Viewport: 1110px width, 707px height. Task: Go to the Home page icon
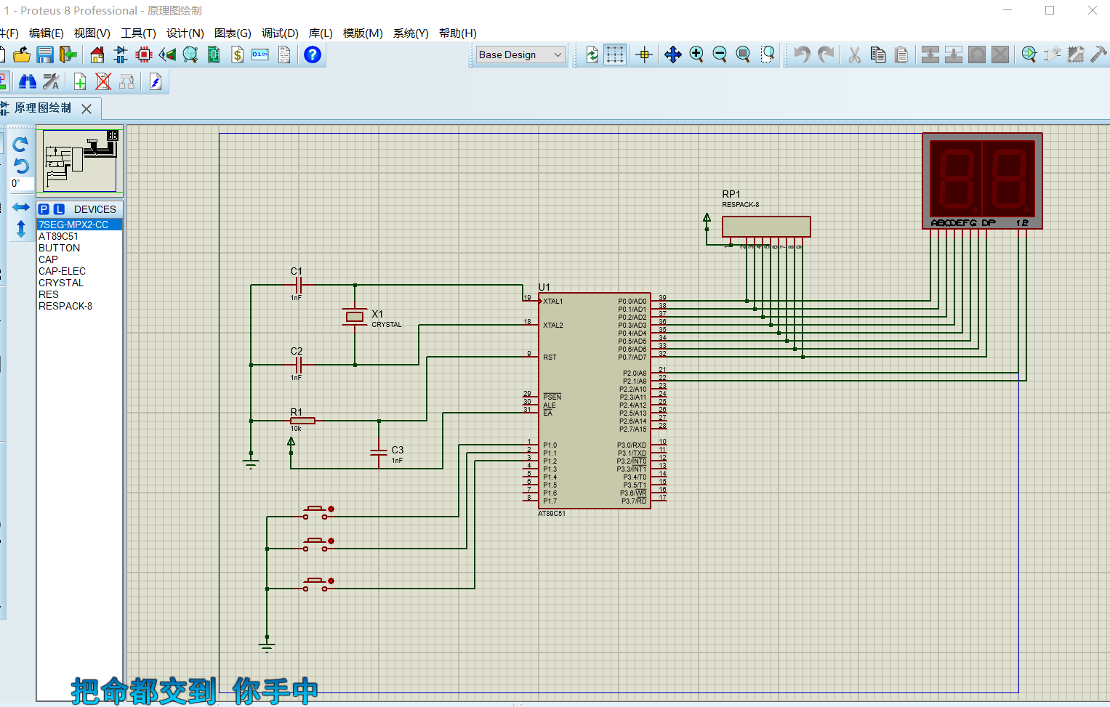pos(97,54)
